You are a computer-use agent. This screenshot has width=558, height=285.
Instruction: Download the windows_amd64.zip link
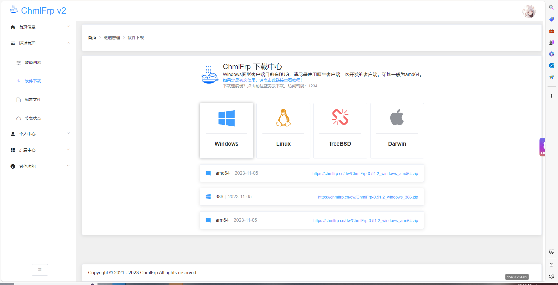[365, 174]
